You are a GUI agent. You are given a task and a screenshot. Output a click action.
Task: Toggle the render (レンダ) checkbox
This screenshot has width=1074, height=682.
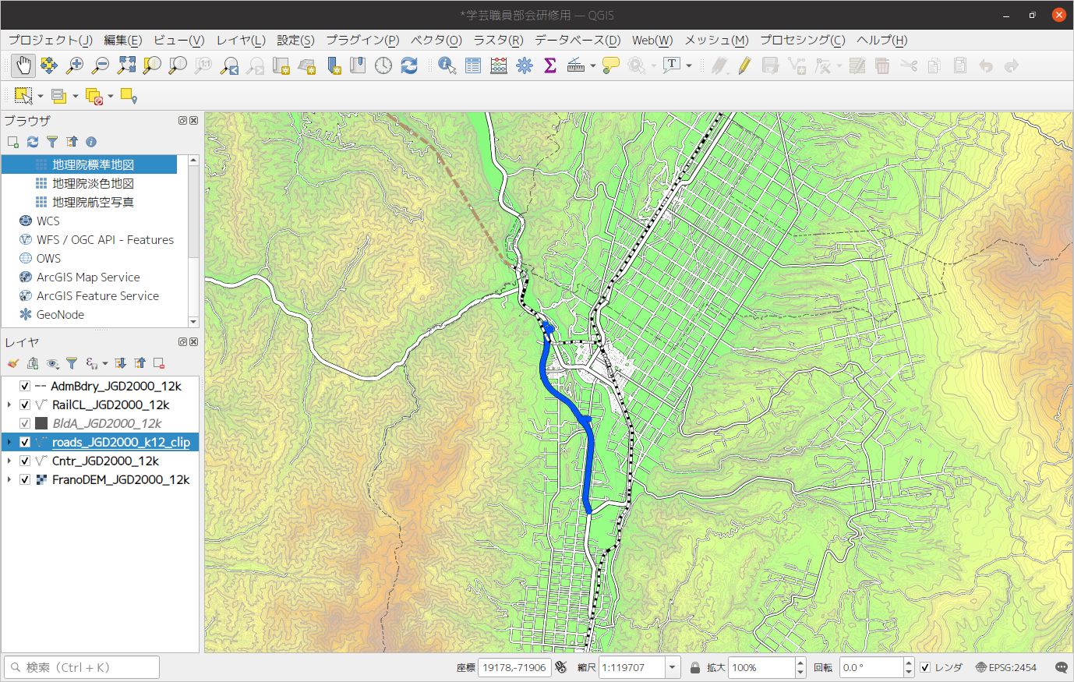click(x=925, y=667)
